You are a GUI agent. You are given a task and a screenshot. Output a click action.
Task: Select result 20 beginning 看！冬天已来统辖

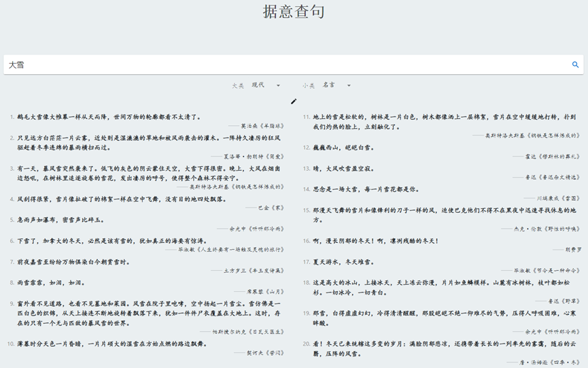pyautogui.click(x=445, y=348)
